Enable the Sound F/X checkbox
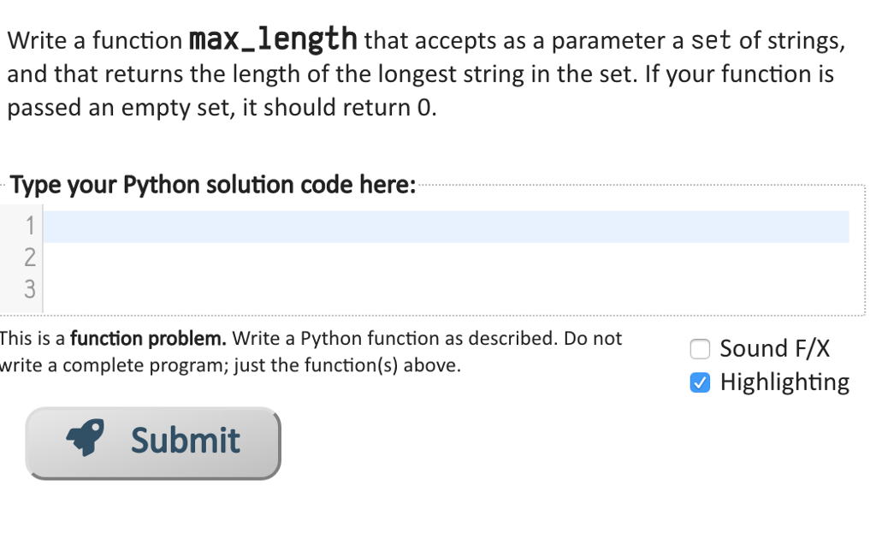This screenshot has width=876, height=539. click(x=700, y=349)
